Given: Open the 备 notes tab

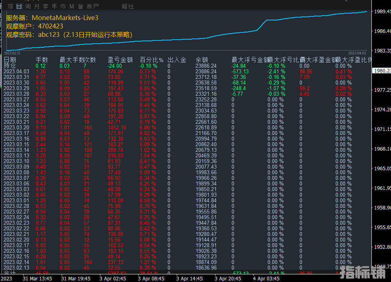Looking at the screenshot, I should pyautogui.click(x=80, y=6).
